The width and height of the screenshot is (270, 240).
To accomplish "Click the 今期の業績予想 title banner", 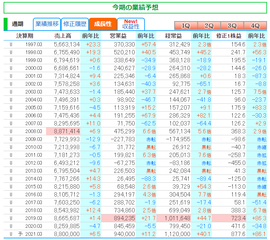I will click(x=135, y=8).
